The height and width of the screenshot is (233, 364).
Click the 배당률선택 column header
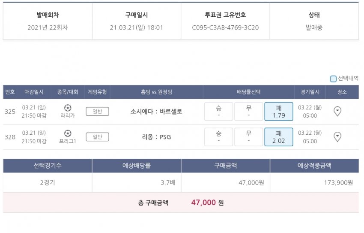pyautogui.click(x=249, y=92)
